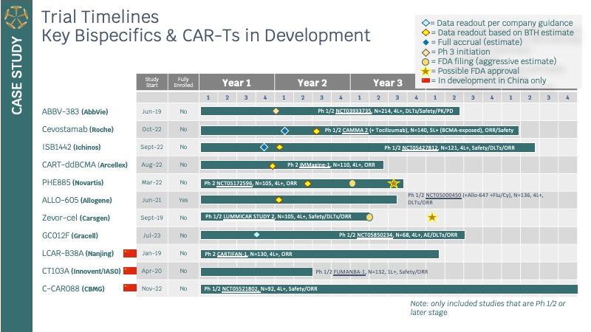
Task: Select the LCAR-B38A (Nanjing) row label
Action: [78, 253]
